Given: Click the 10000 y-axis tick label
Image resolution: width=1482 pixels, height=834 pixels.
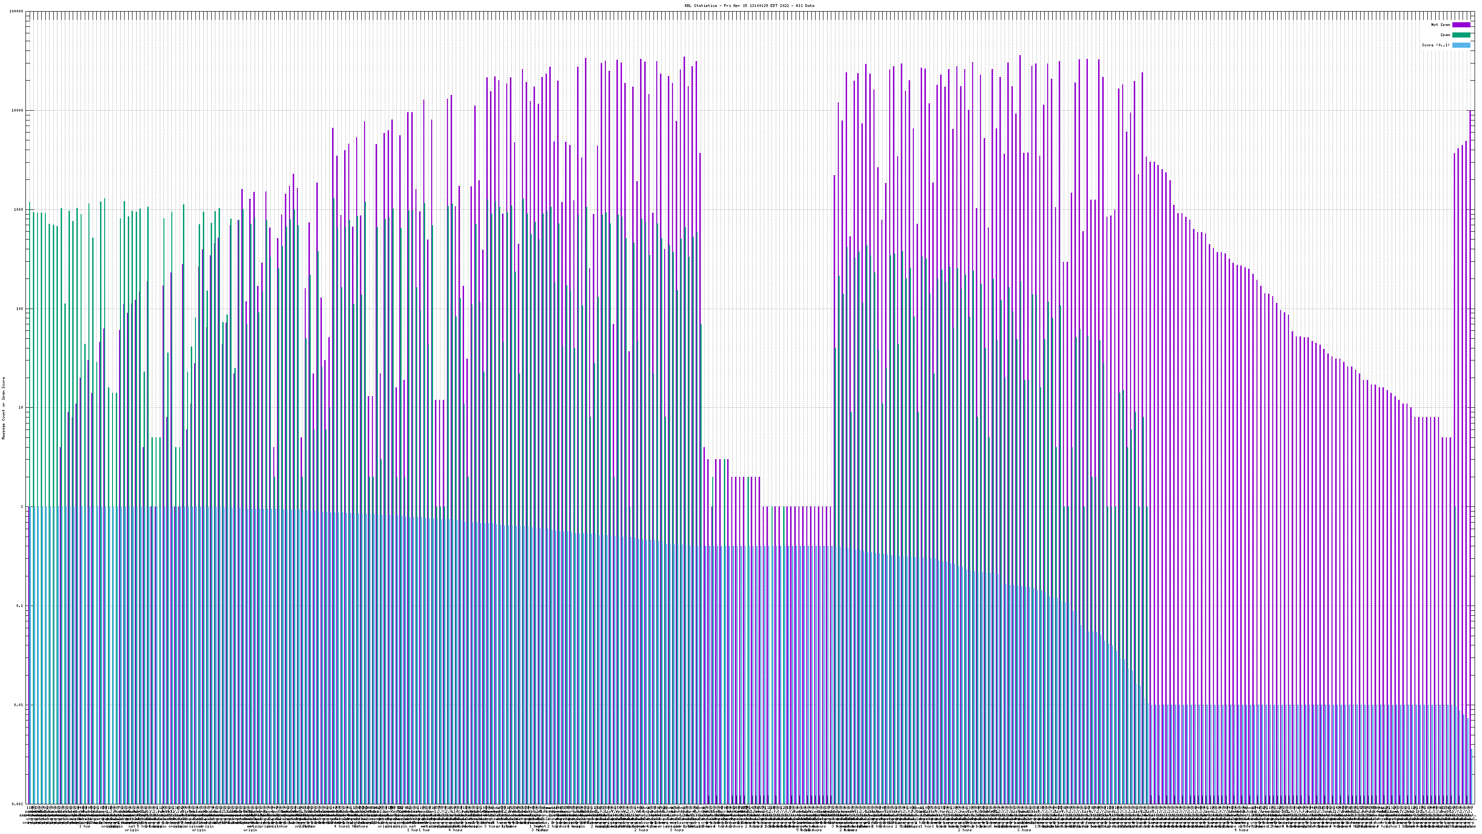Looking at the screenshot, I should 18,111.
